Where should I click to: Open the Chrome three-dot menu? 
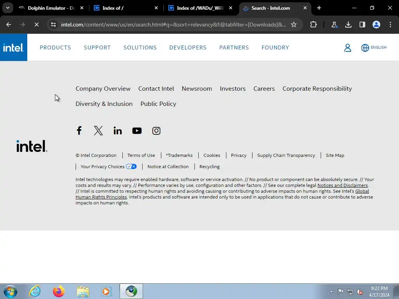pyautogui.click(x=390, y=25)
